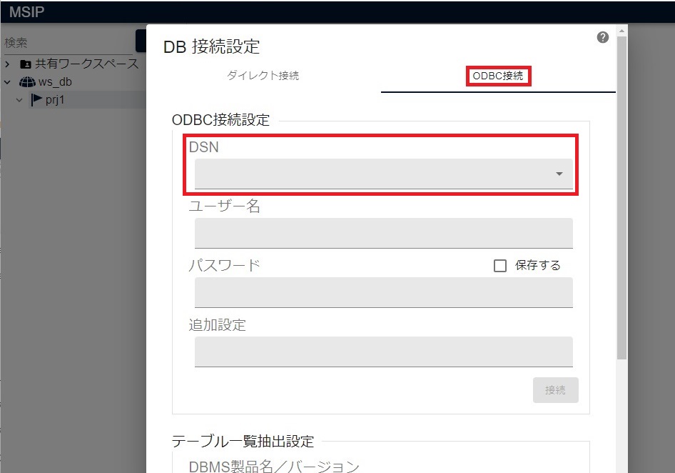Open the help icon in dialog

click(x=603, y=38)
